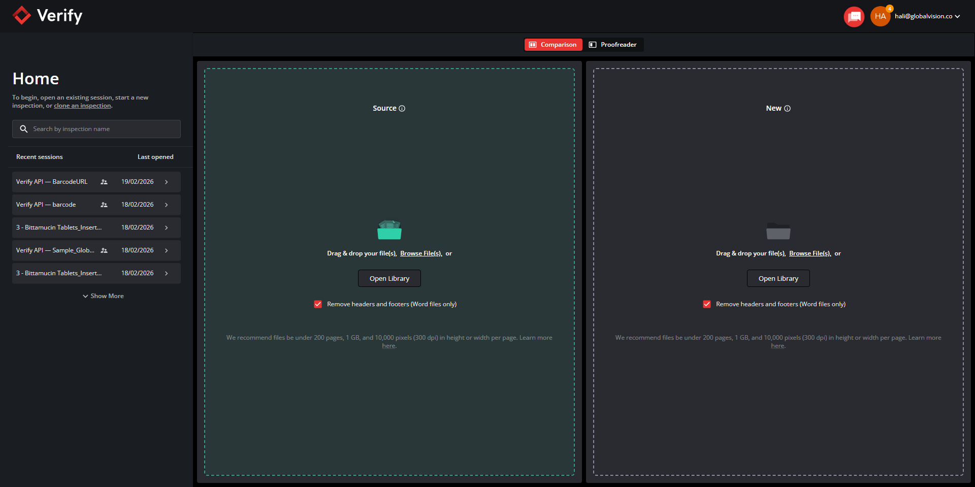Open the third session's chevron, first Bittamucin row
The image size is (975, 487).
pos(167,228)
